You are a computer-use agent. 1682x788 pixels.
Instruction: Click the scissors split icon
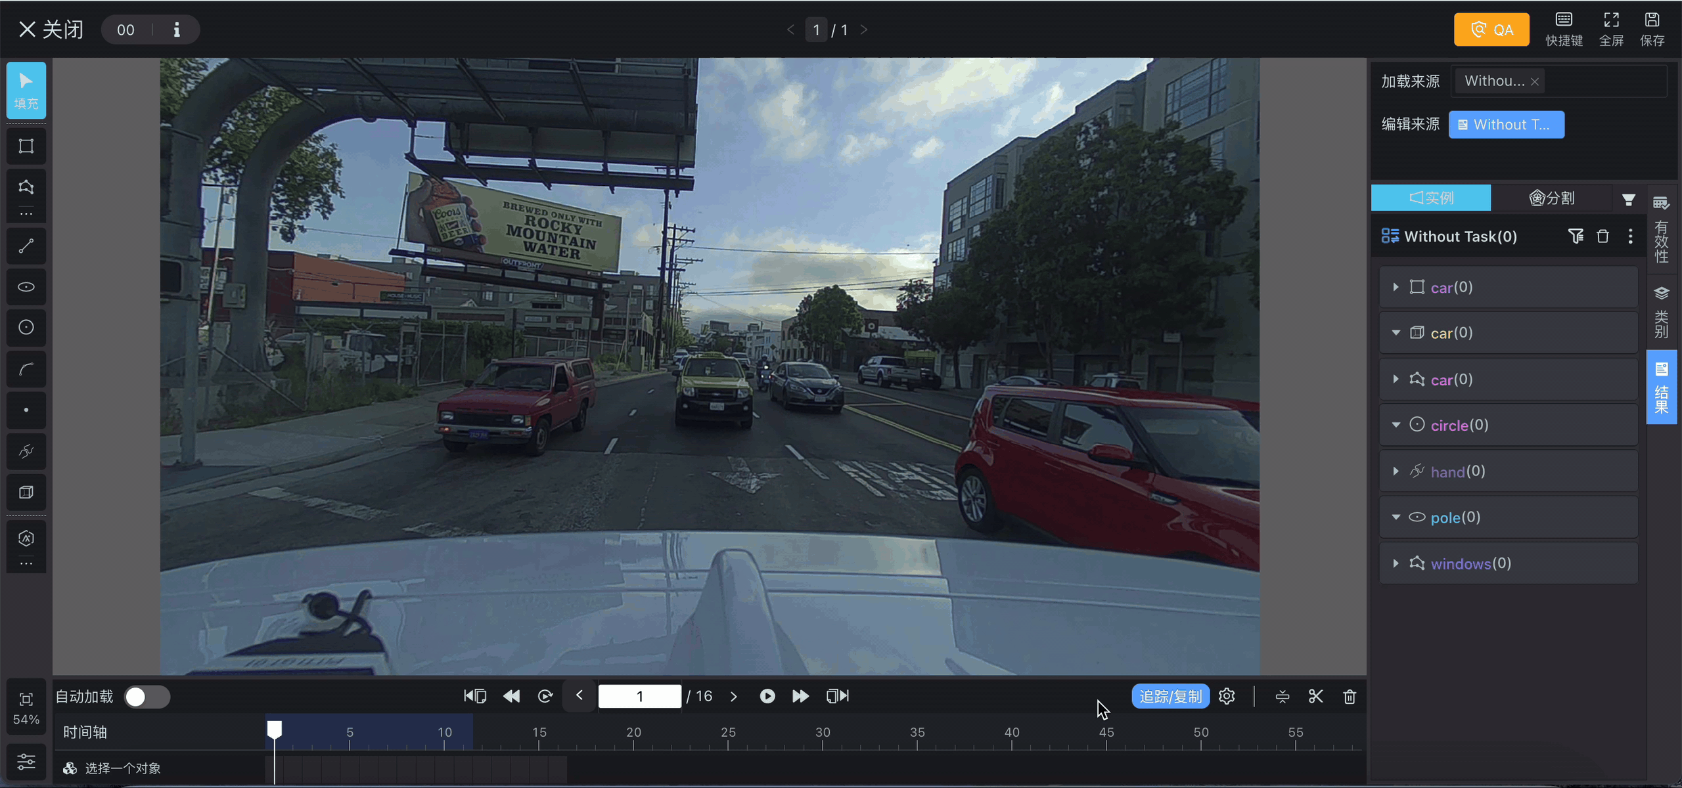coord(1315,696)
